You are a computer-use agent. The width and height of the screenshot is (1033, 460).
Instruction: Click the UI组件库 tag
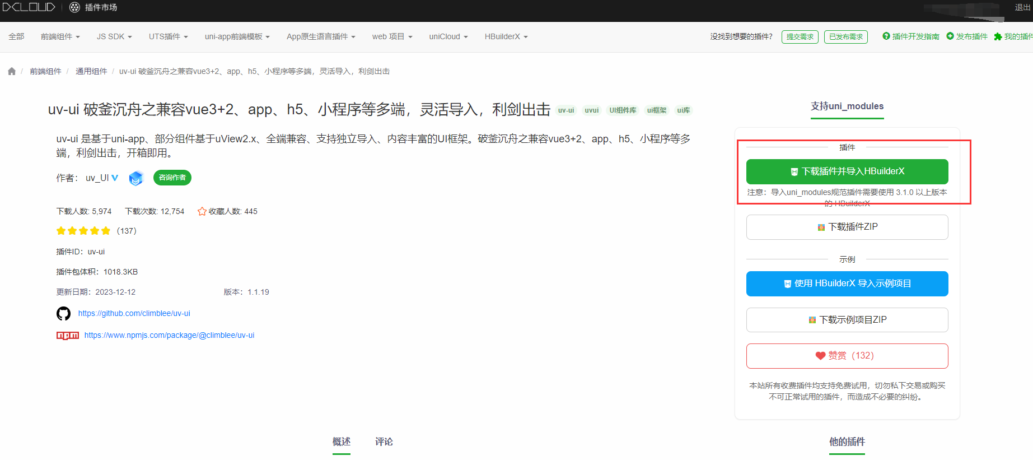[623, 110]
